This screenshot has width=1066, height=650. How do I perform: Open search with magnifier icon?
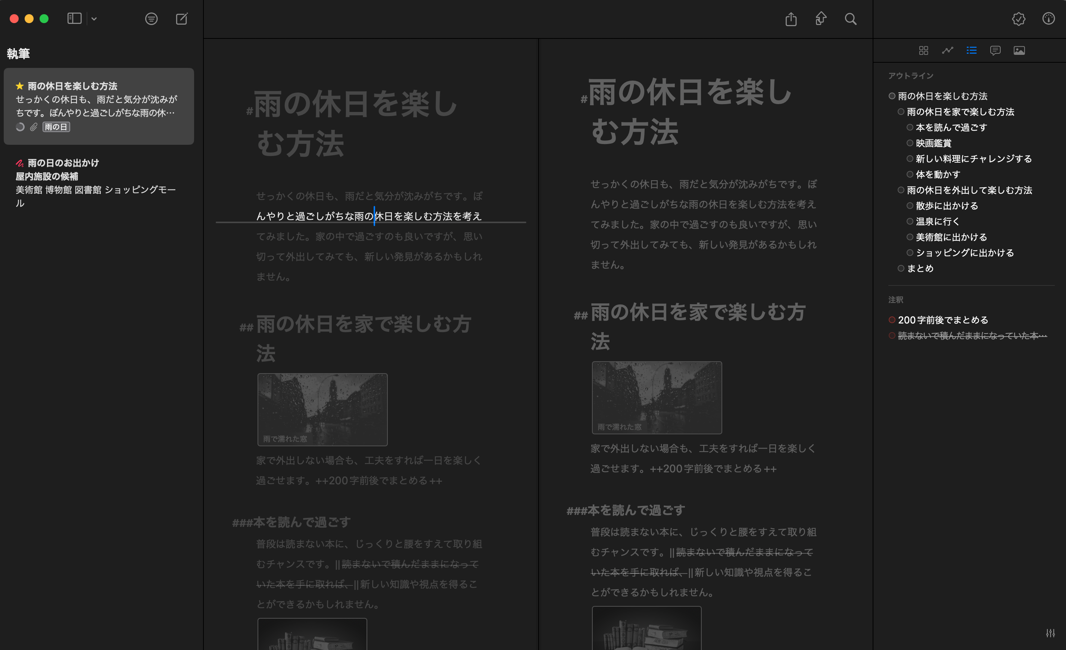coord(851,19)
